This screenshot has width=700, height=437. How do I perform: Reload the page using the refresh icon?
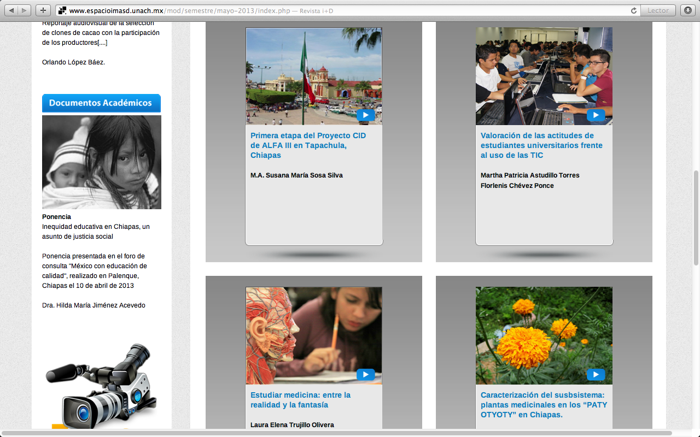(x=634, y=10)
